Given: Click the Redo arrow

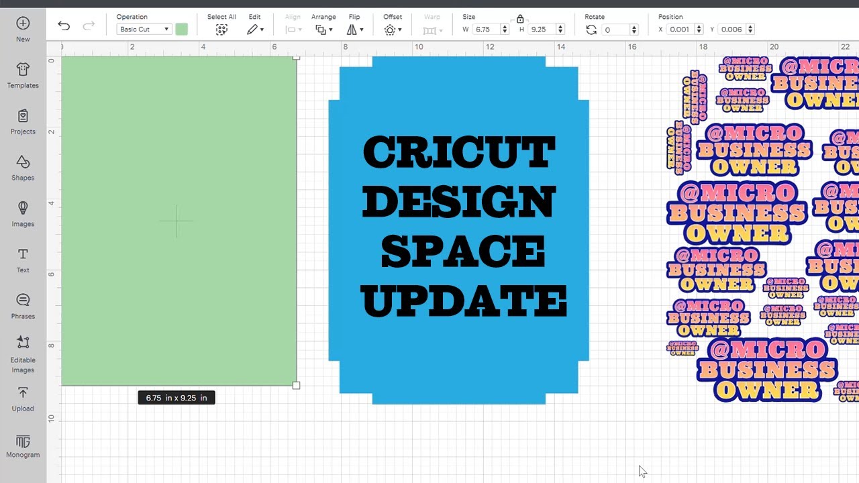Looking at the screenshot, I should pyautogui.click(x=89, y=25).
